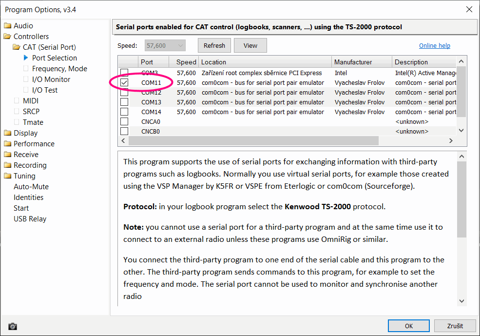The width and height of the screenshot is (480, 336).
Task: Enable the CNCB0 port checkbox
Action: [124, 131]
